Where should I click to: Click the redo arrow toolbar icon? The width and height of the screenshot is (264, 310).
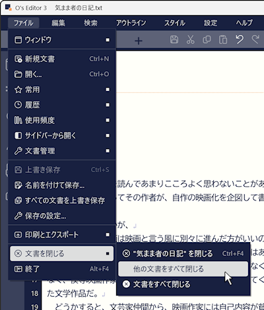255,40
